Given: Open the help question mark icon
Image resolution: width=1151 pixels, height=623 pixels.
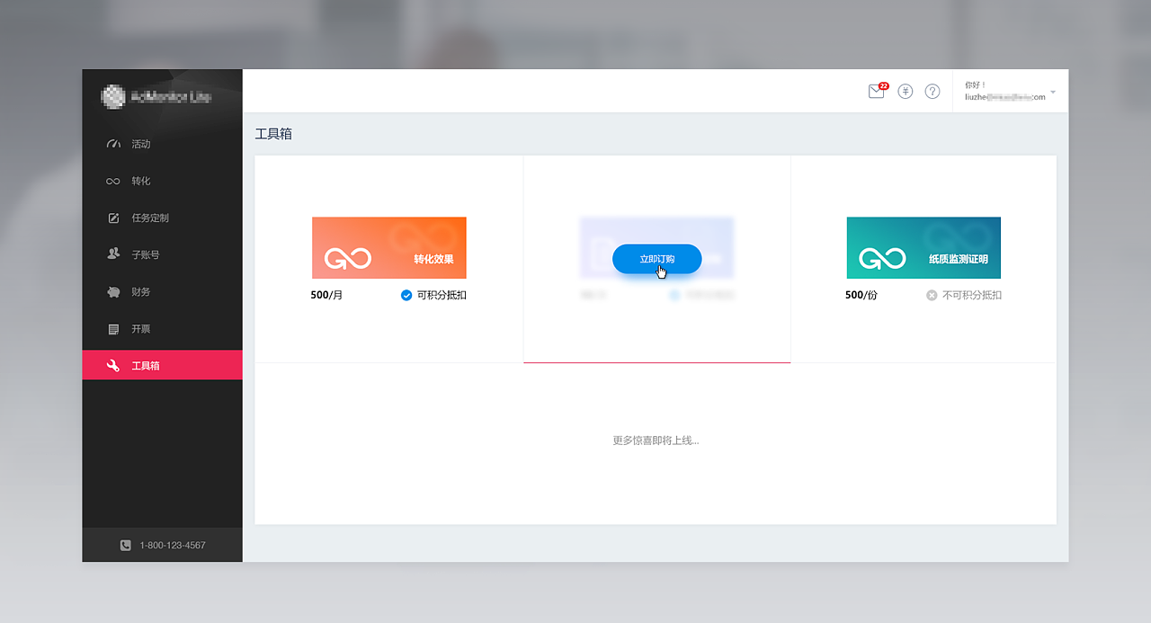Looking at the screenshot, I should point(932,92).
